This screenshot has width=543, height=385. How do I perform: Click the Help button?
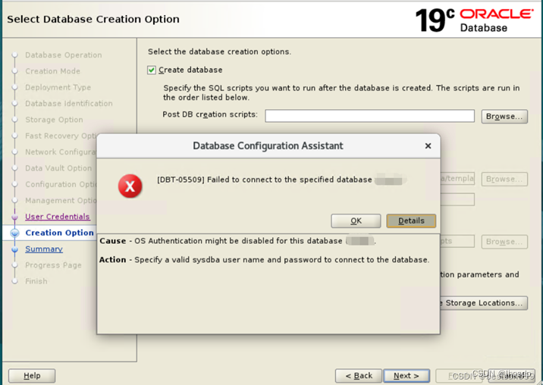point(32,376)
